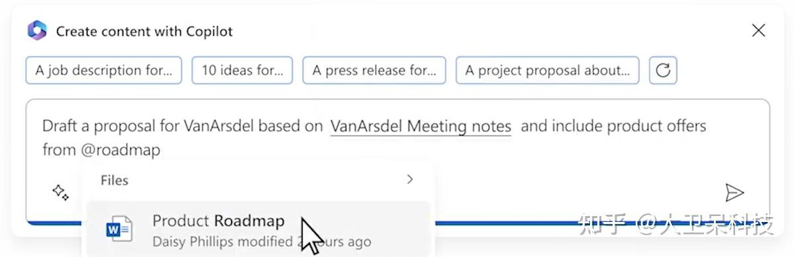This screenshot has width=794, height=257.
Task: Click the Zhihu watermark text
Action: coord(677,224)
